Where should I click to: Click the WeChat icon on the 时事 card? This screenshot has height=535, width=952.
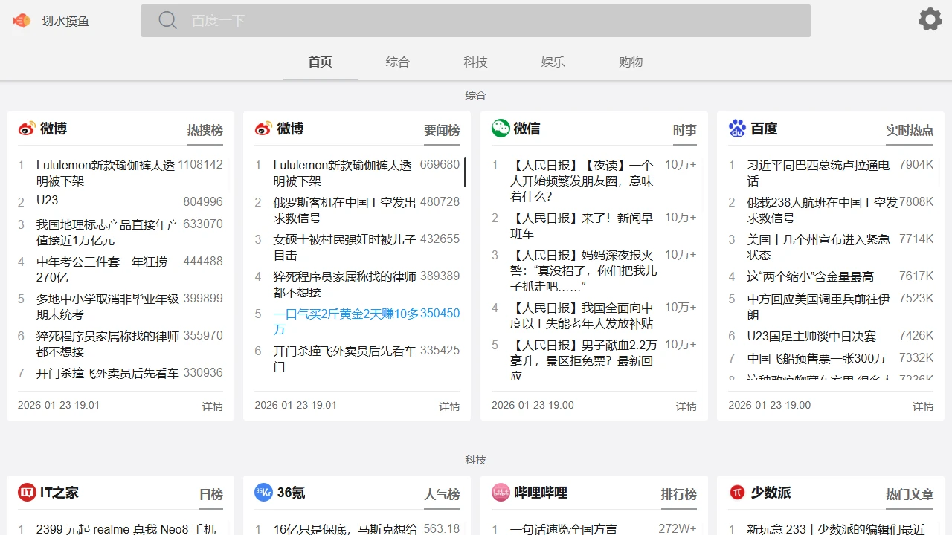499,128
